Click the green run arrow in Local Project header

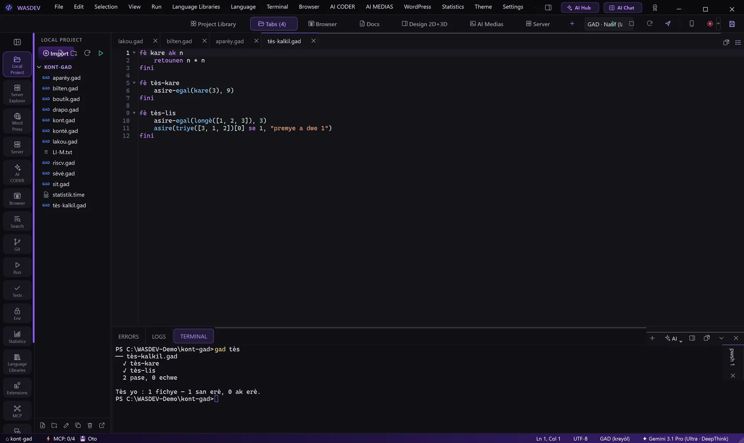tap(101, 53)
